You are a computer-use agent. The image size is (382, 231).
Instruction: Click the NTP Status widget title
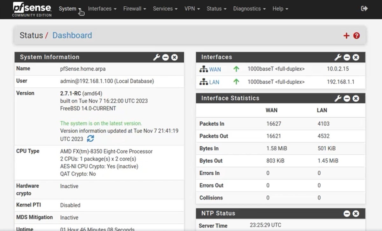pyautogui.click(x=218, y=213)
